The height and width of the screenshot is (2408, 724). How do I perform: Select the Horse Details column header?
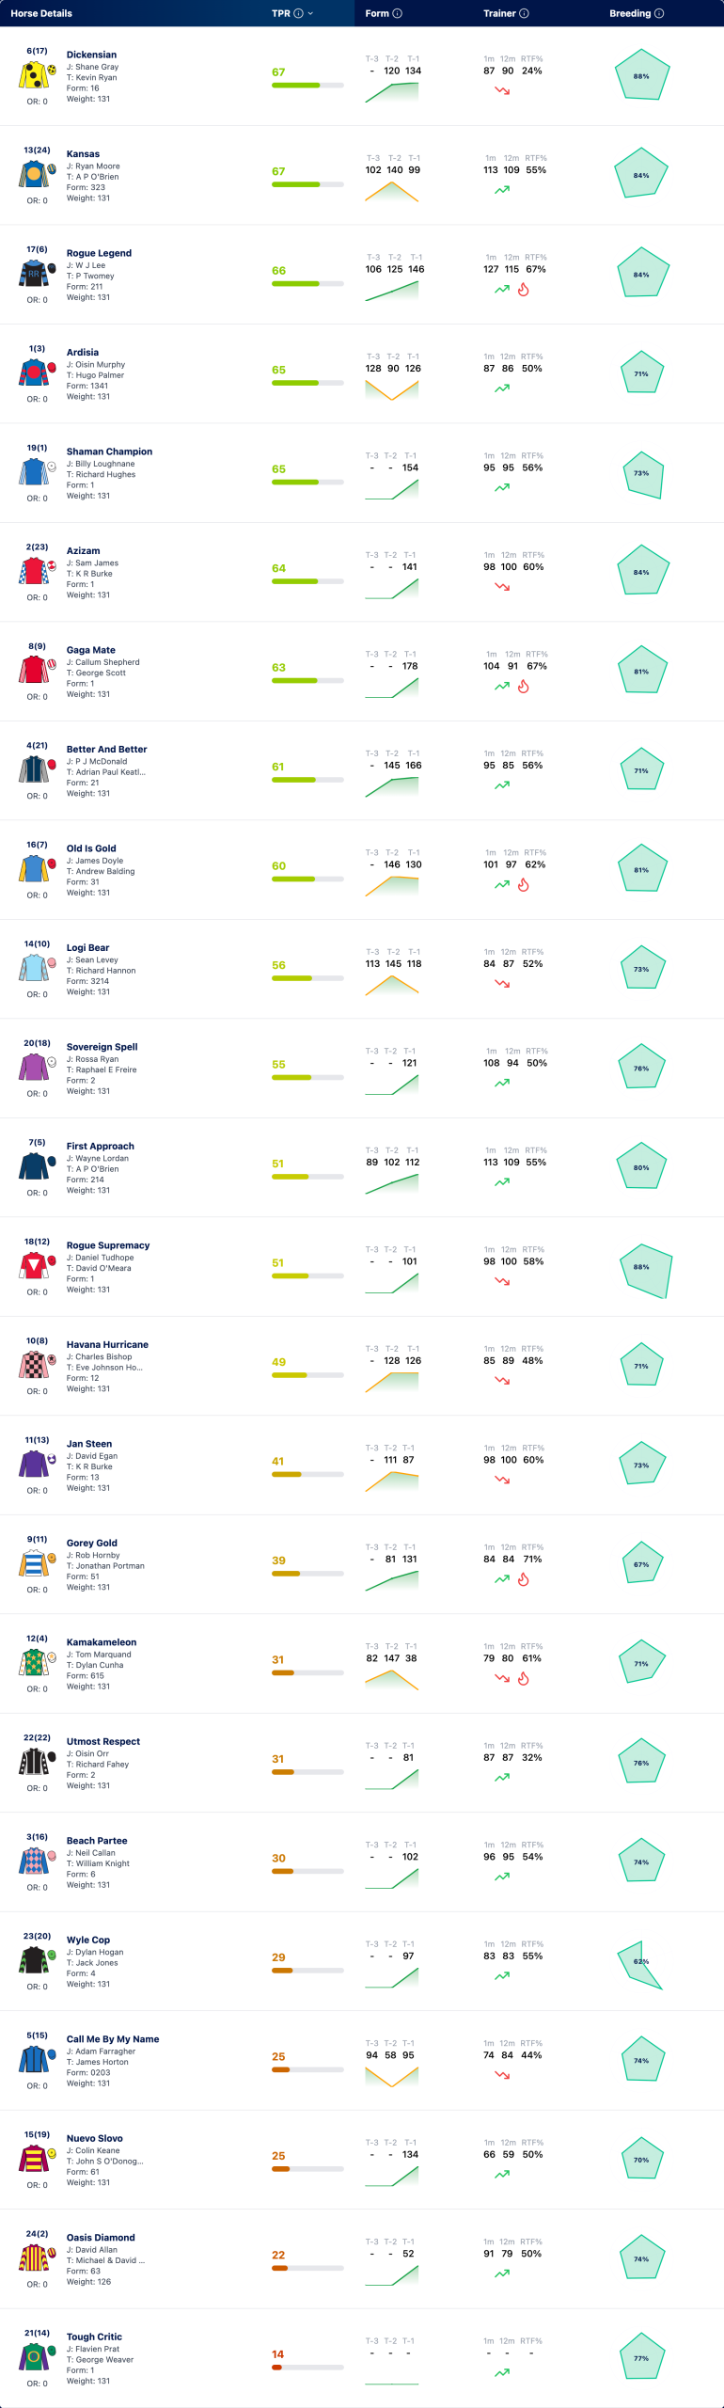pyautogui.click(x=41, y=13)
